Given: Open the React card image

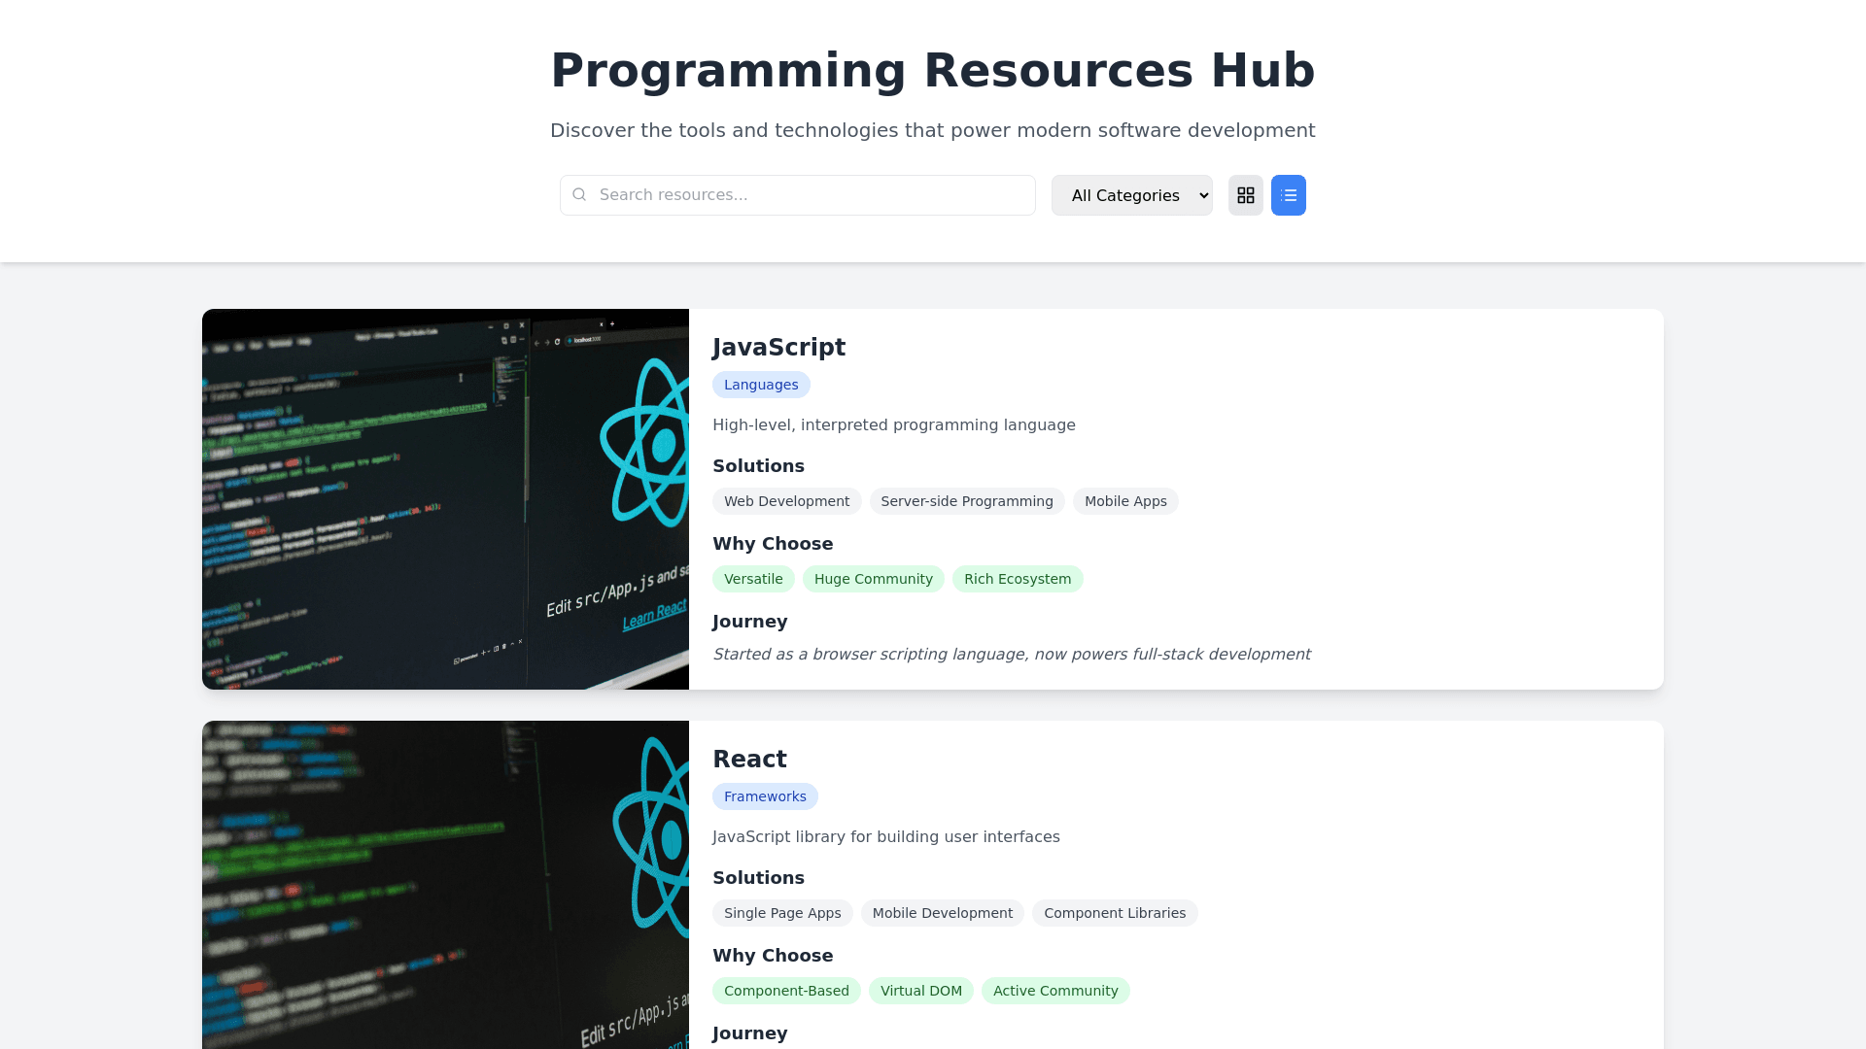Looking at the screenshot, I should click(445, 884).
